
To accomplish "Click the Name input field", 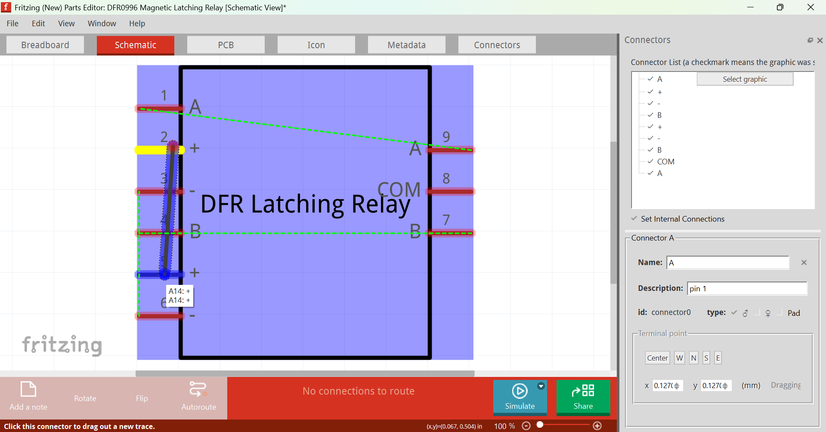I will pos(728,262).
